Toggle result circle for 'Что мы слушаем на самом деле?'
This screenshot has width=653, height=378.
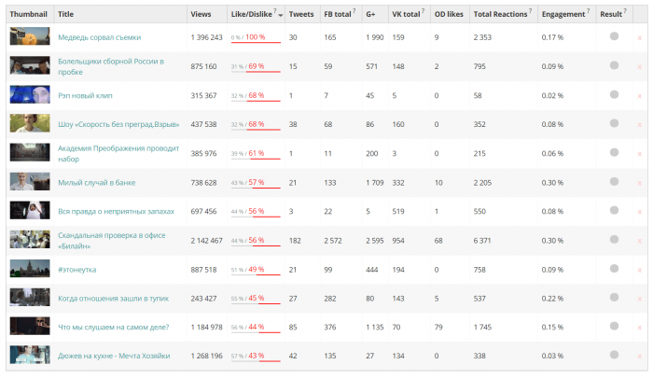click(x=614, y=326)
